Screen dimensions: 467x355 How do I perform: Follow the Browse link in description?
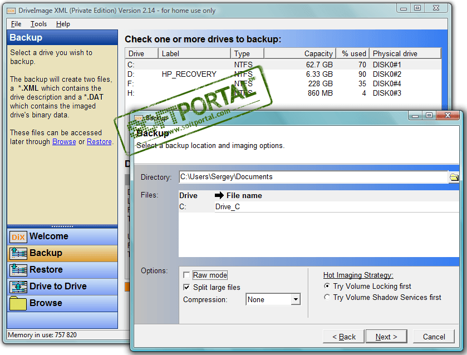click(64, 142)
